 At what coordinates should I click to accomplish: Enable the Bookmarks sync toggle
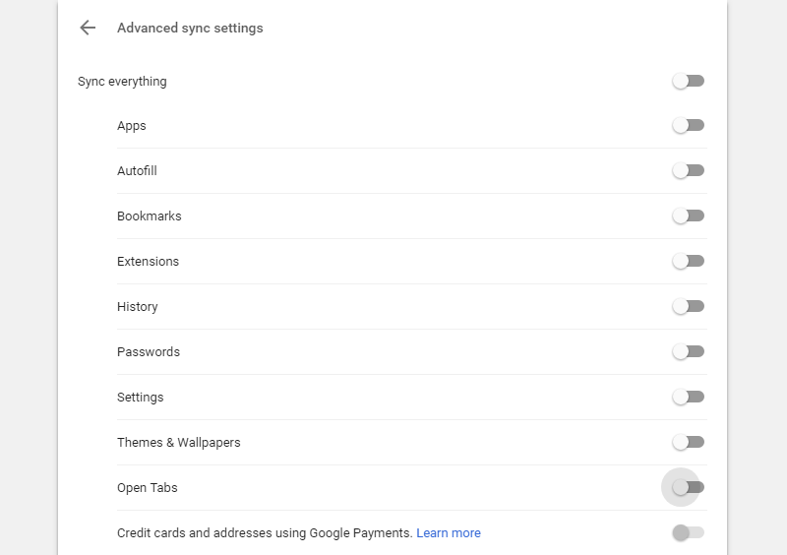(x=689, y=216)
